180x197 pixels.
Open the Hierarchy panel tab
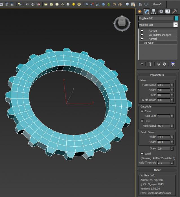tap(153, 12)
